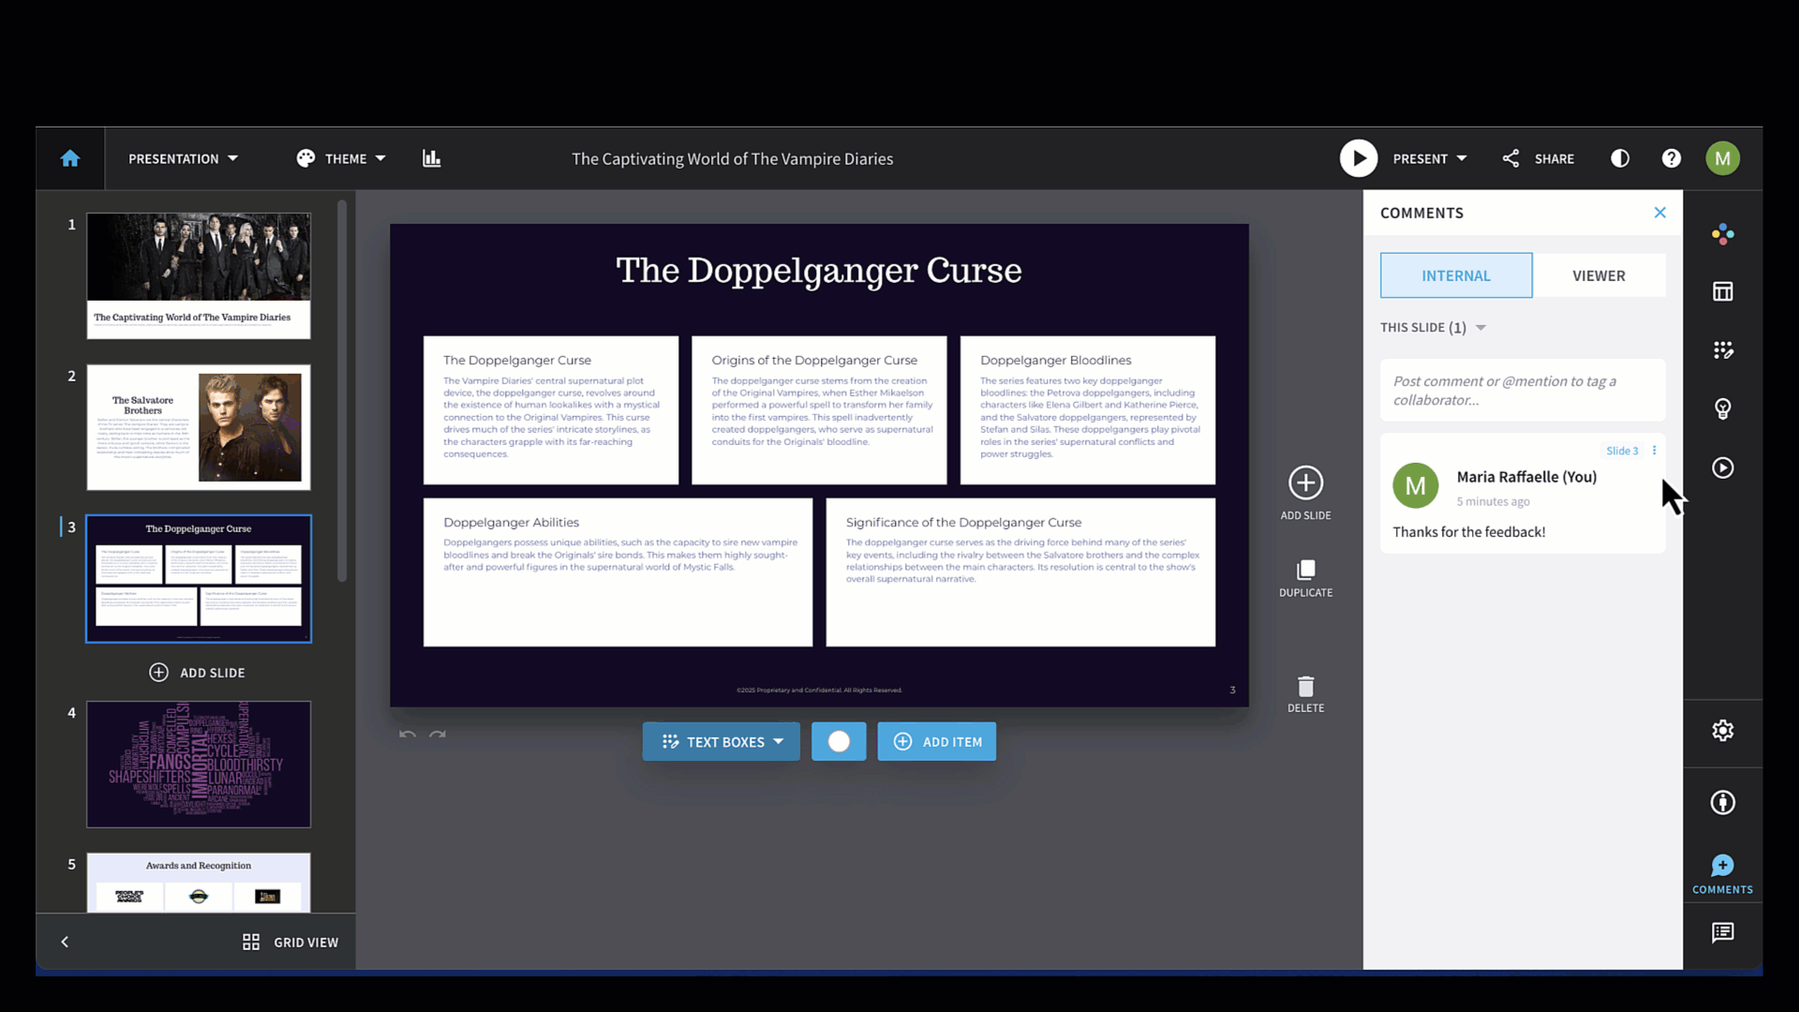Click the Slide 3 comment link
The image size is (1799, 1012).
point(1622,451)
